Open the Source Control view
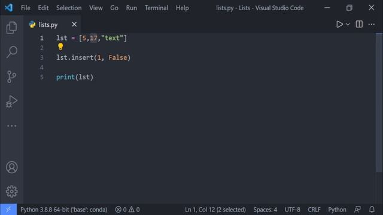 11,76
